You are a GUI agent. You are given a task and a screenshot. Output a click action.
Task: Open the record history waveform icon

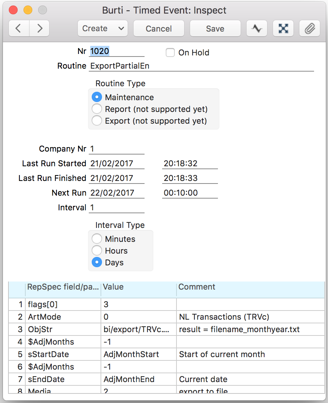coord(257,29)
